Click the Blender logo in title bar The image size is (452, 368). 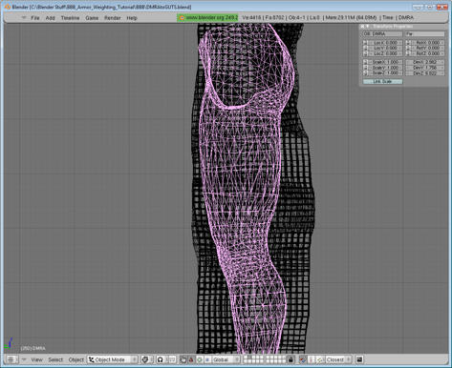(8, 7)
